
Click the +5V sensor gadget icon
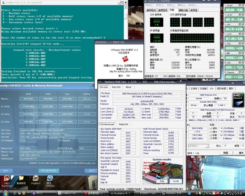[x=225, y=24]
